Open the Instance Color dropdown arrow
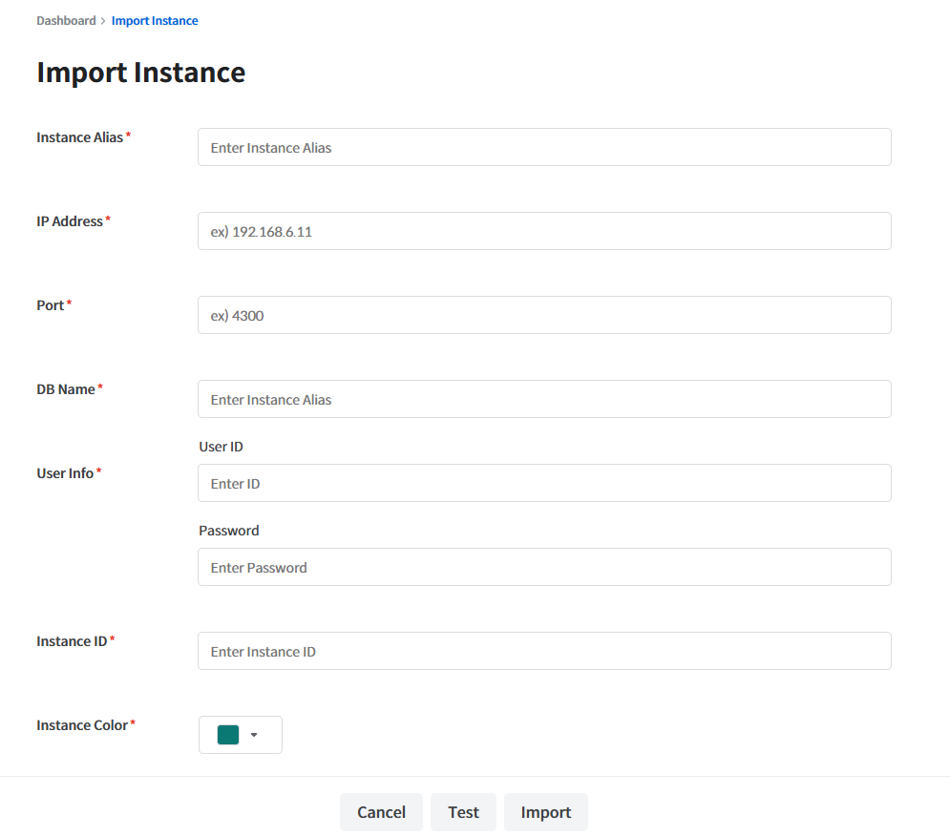Image resolution: width=950 pixels, height=836 pixels. tap(254, 735)
